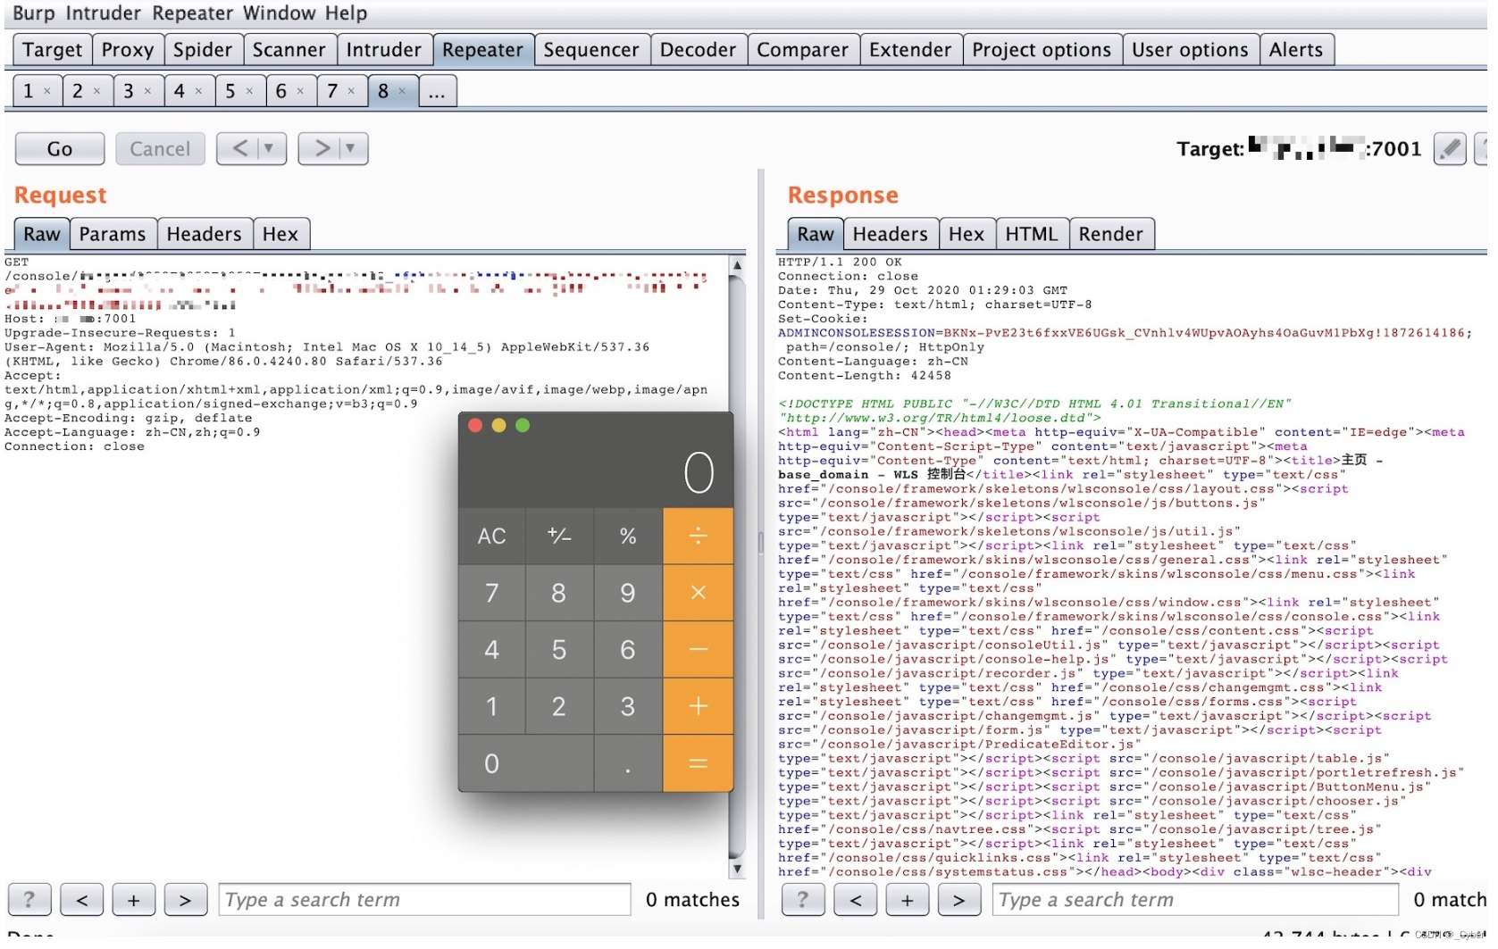This screenshot has width=1498, height=949.
Task: Open the back history dropdown arrow
Action: click(272, 150)
